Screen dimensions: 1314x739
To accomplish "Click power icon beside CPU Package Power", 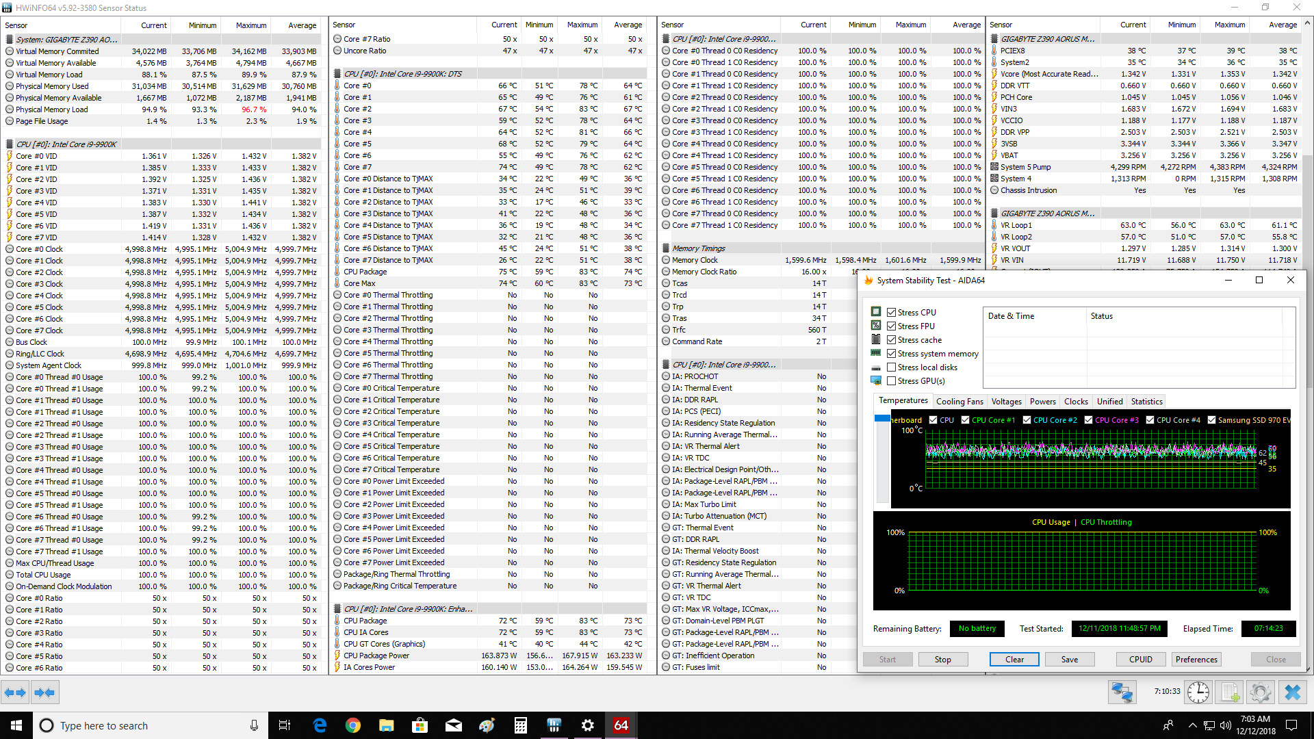I will click(337, 656).
